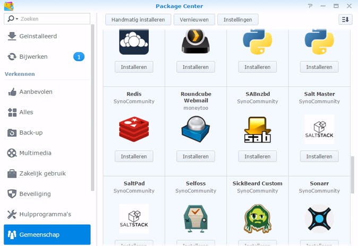Click SynoCommunity publisher under SABnzbd
358x246 pixels.
[x=258, y=101]
